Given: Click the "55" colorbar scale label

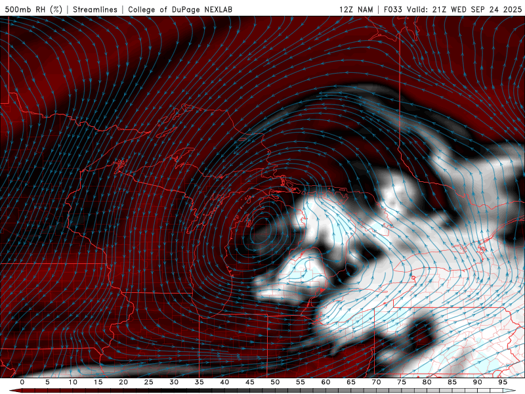Looking at the screenshot, I should 301,382.
